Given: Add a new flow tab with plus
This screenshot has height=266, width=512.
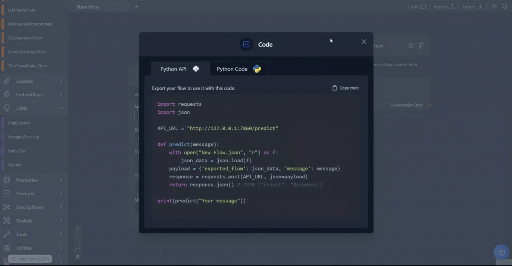Looking at the screenshot, I should tap(137, 6).
